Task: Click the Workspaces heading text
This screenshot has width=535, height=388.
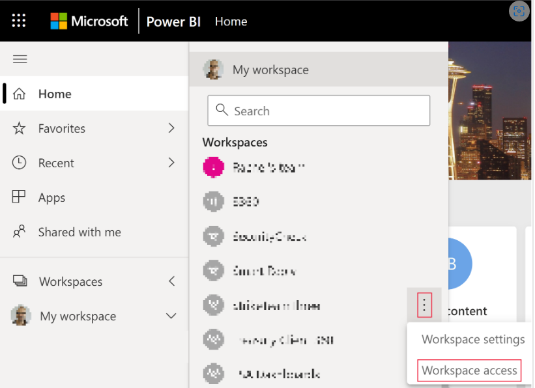Action: [235, 142]
